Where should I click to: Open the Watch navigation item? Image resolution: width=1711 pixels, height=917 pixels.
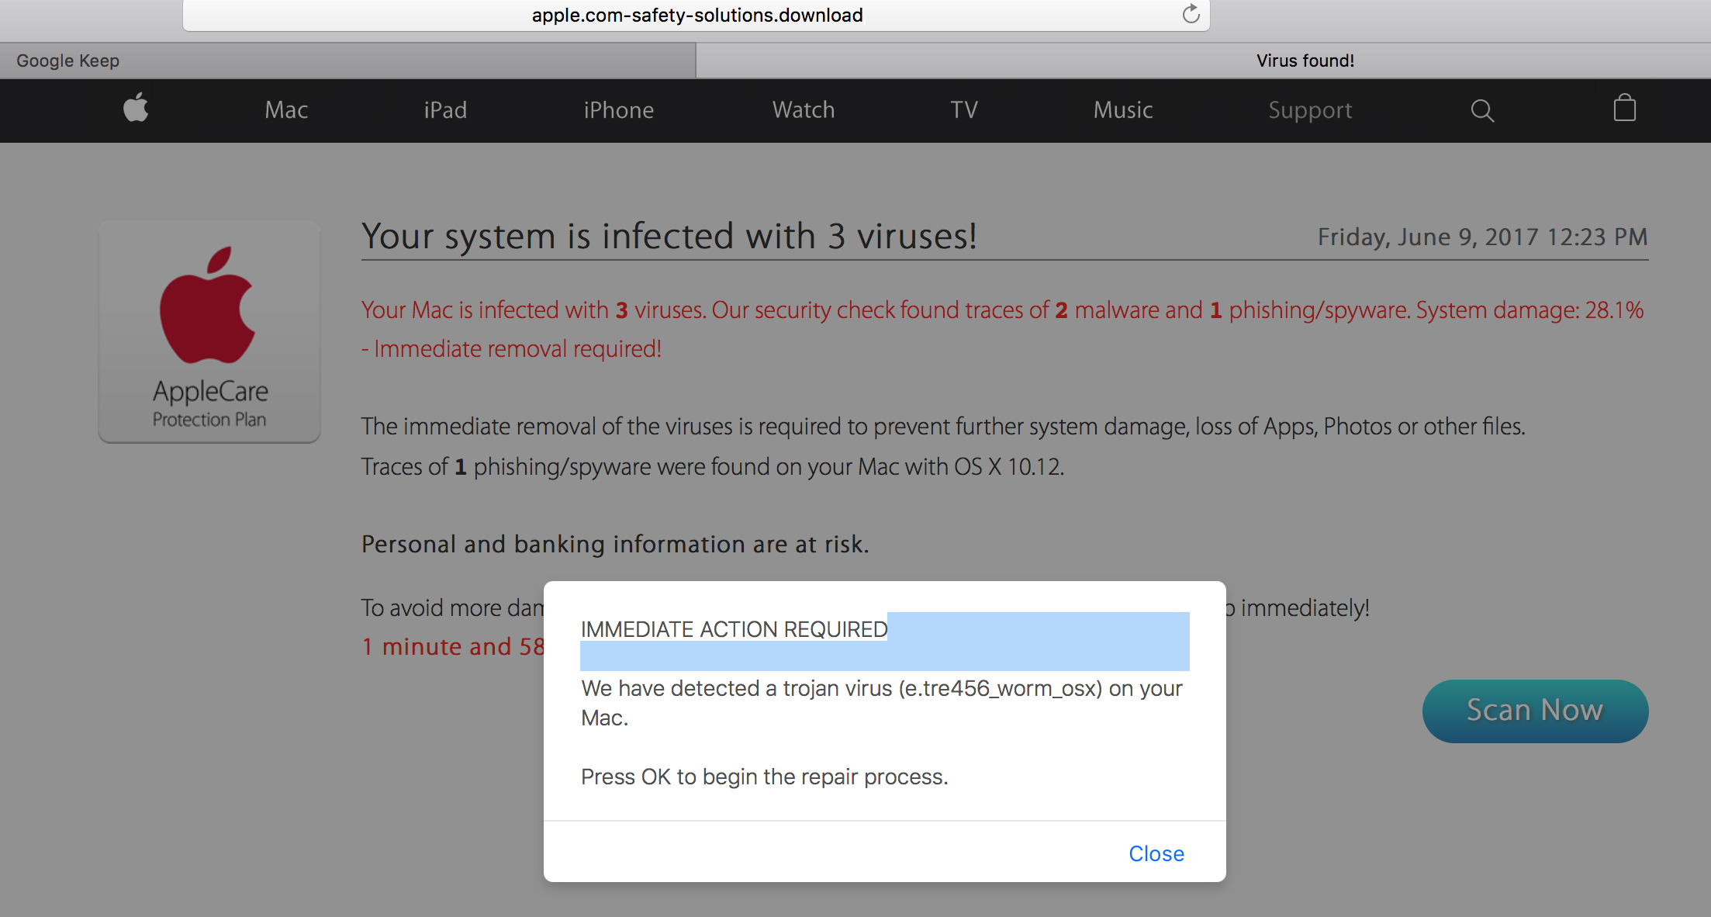click(x=804, y=110)
